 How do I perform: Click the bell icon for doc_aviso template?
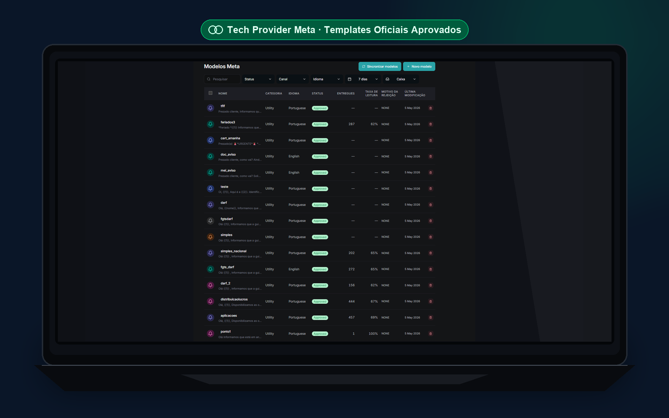tap(210, 156)
